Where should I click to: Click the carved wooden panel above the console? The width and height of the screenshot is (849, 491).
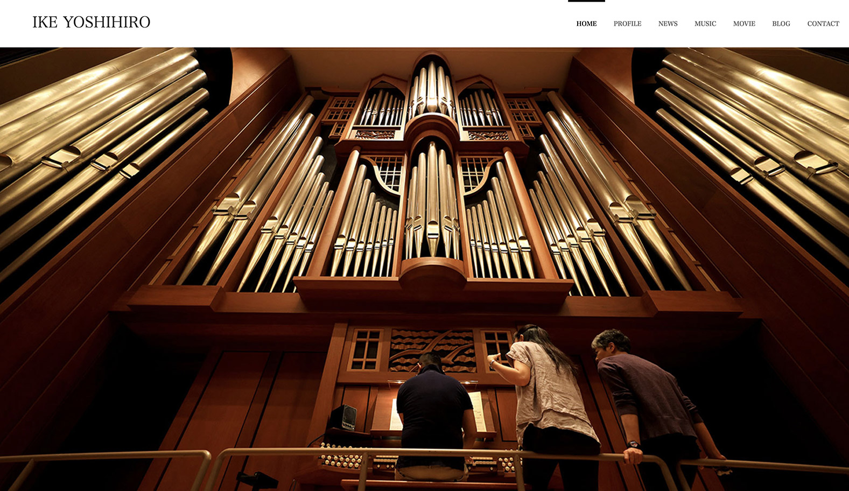pos(432,350)
